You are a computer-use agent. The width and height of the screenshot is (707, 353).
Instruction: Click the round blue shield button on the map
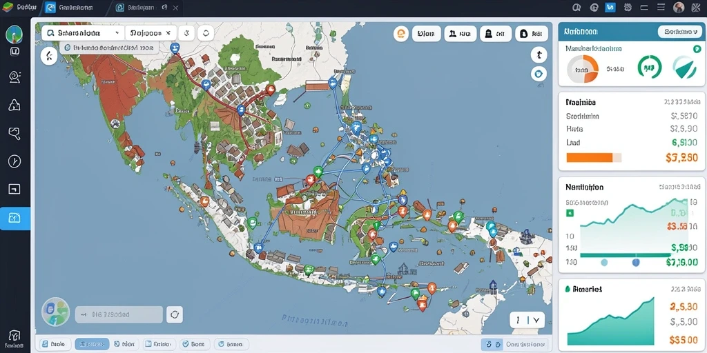pos(539,73)
